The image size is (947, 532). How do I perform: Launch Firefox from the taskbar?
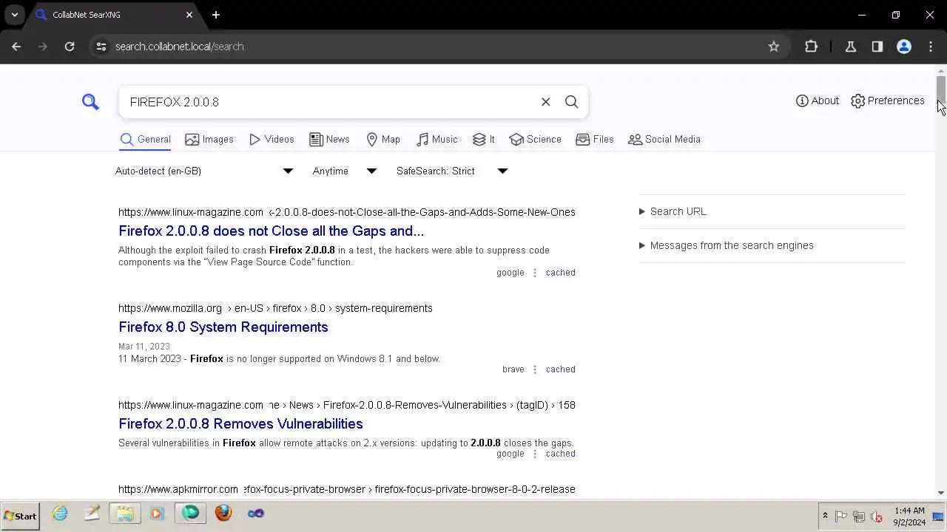point(223,514)
